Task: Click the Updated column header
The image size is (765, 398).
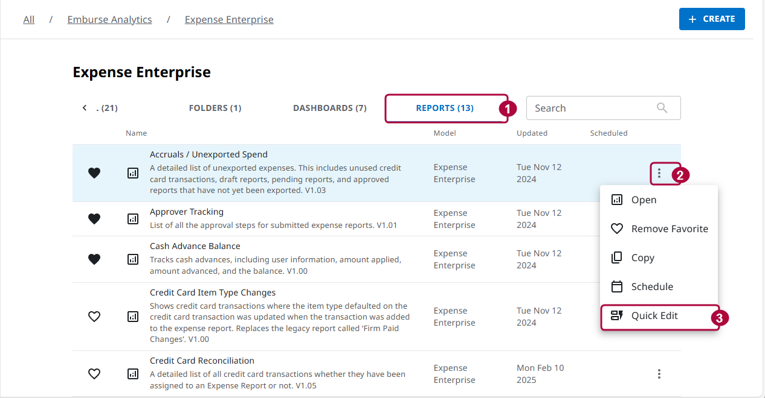Action: (532, 133)
